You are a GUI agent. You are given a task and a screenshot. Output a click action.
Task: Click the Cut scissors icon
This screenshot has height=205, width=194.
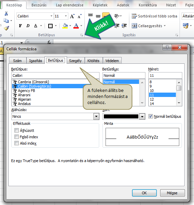[x=6, y=13]
